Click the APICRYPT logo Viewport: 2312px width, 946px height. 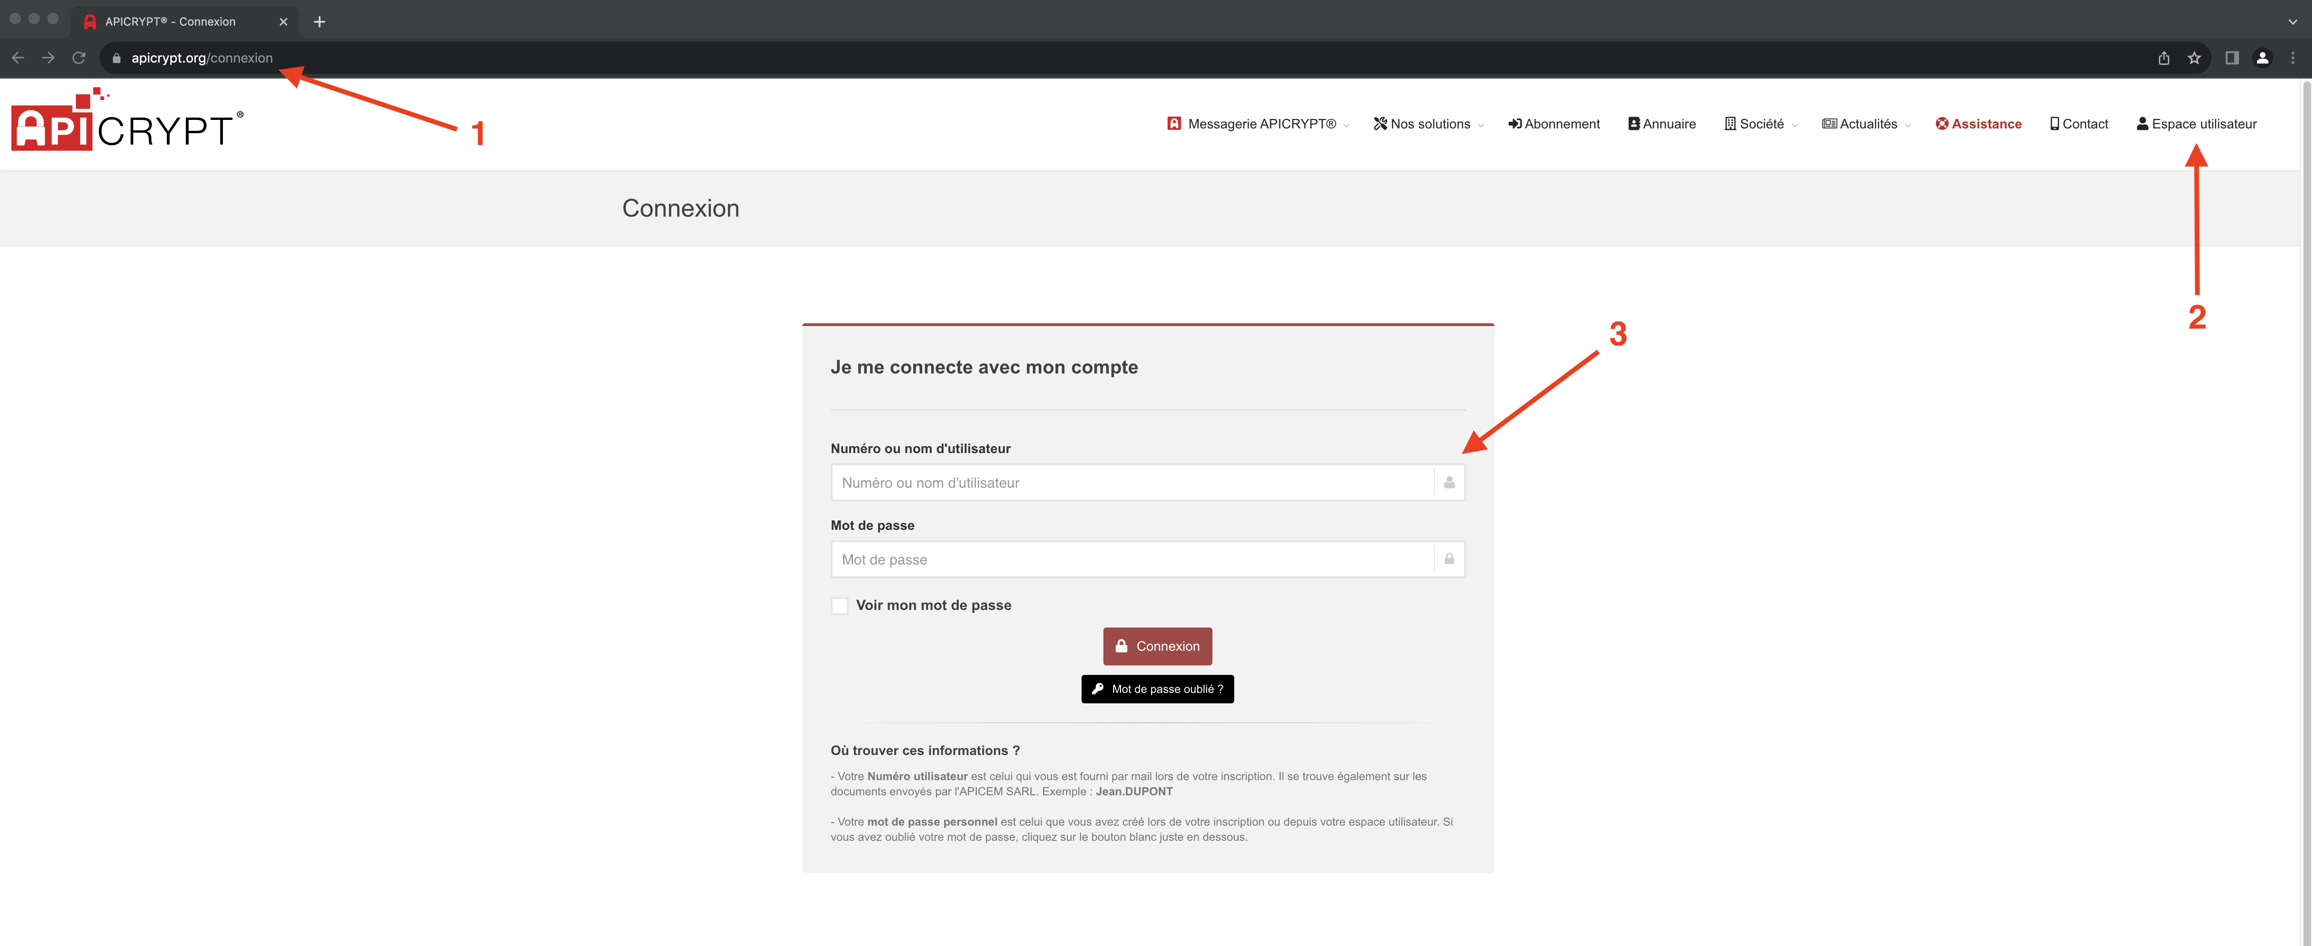pyautogui.click(x=127, y=119)
